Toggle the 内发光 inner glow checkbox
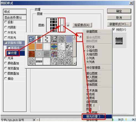 tap(6, 37)
